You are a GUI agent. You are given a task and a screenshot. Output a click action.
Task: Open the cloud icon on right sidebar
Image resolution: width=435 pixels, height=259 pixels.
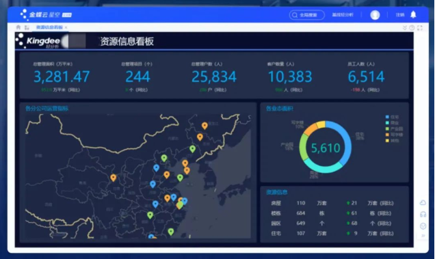423,203
